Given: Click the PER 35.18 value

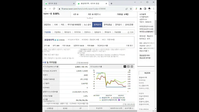Looking at the screenshot, I should pos(66,45).
